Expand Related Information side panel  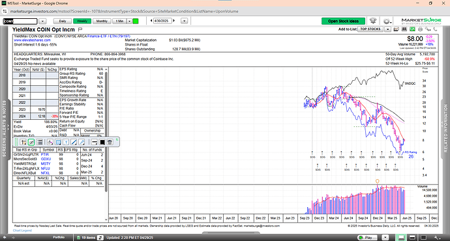coord(445,128)
